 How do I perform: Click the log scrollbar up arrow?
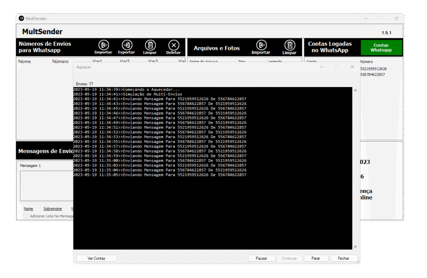coord(355,90)
